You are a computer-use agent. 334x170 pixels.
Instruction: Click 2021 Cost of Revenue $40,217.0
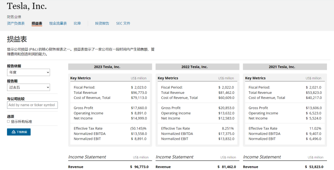314,98
